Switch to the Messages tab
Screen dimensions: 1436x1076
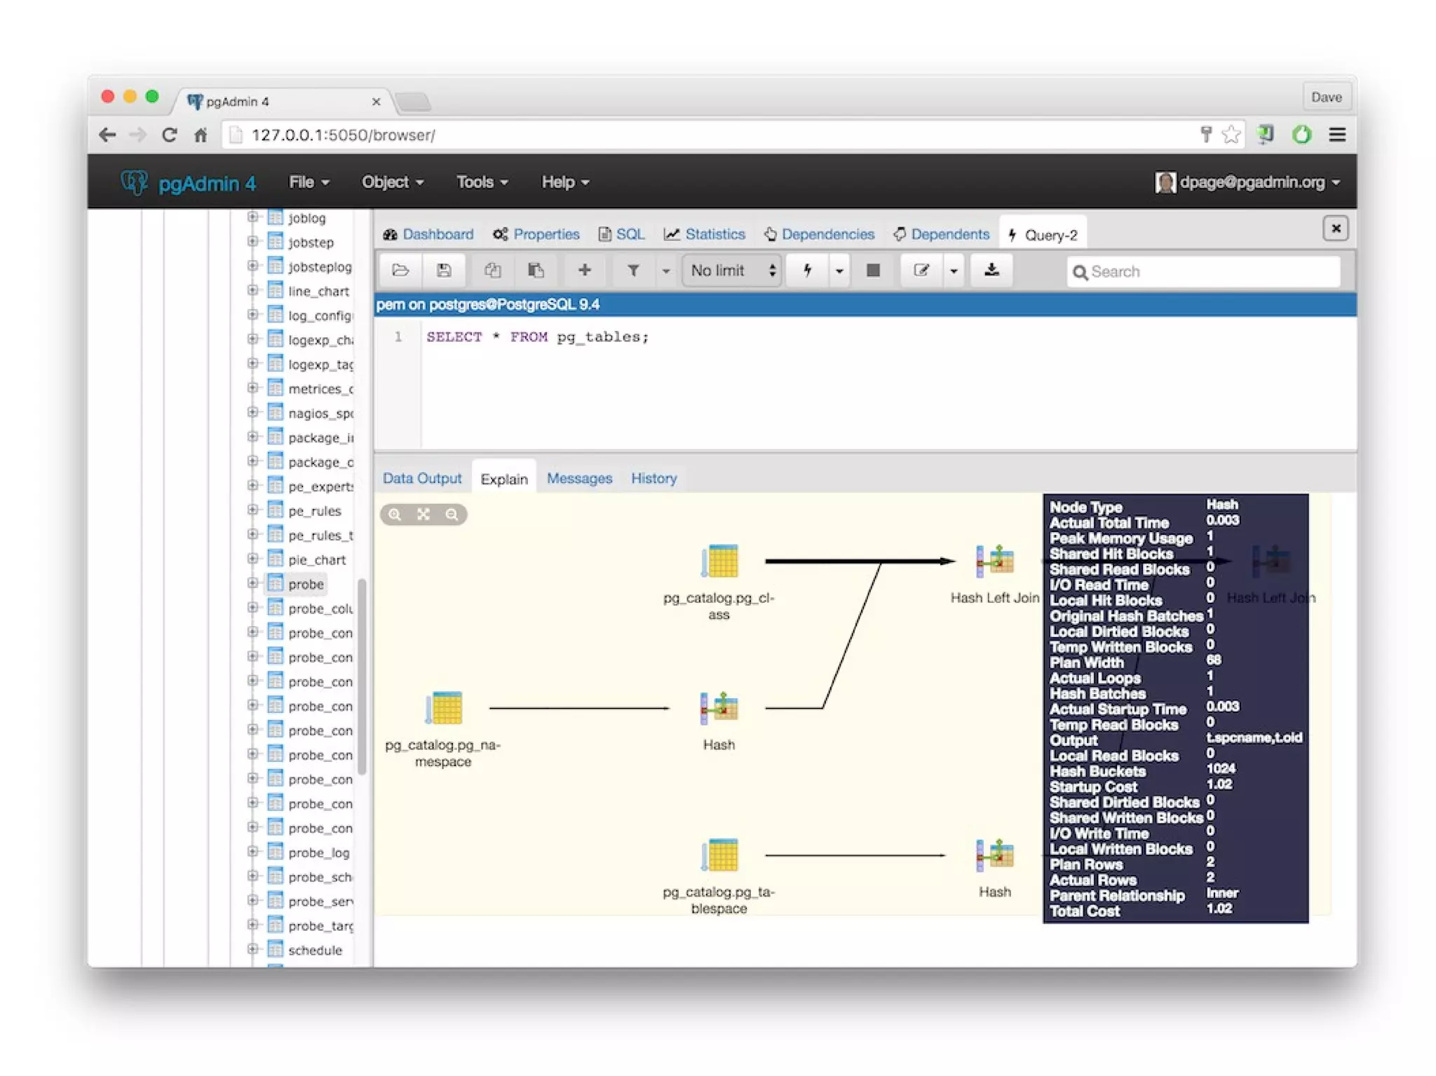pos(579,478)
